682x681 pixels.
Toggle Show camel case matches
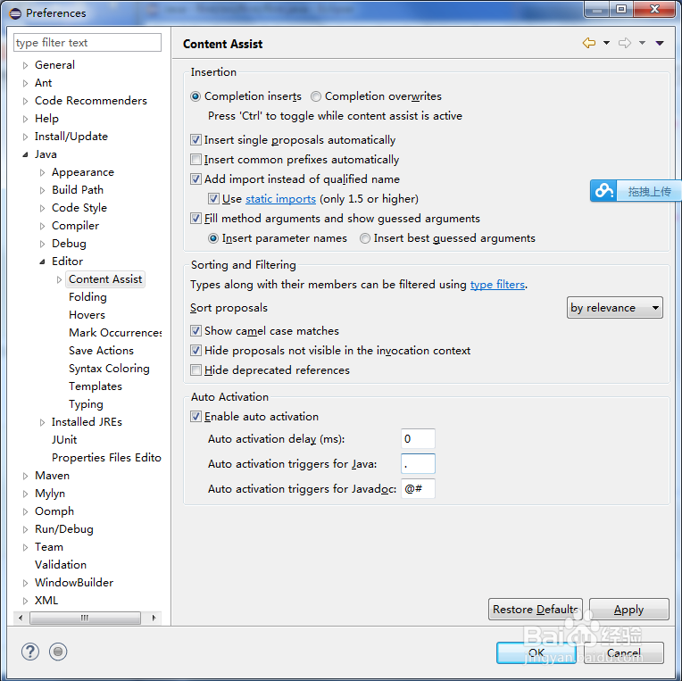[195, 331]
